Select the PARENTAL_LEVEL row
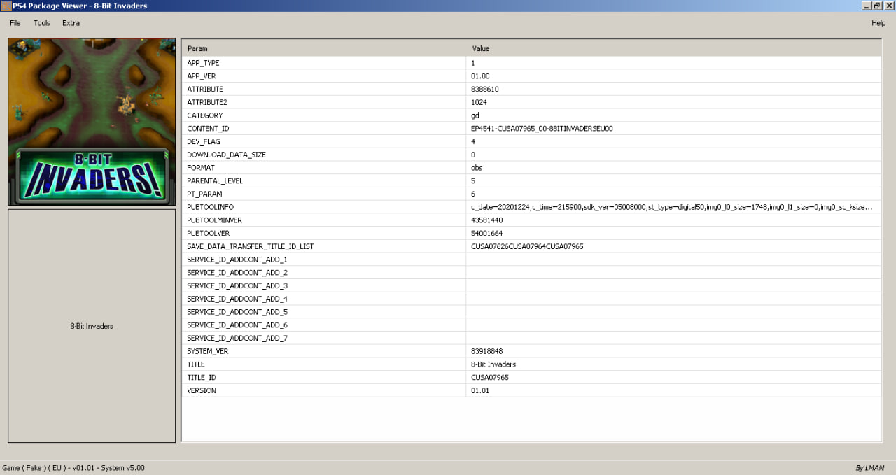The height and width of the screenshot is (475, 896). tap(531, 180)
